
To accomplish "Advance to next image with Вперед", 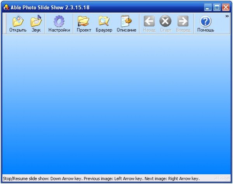I will pyautogui.click(x=183, y=23).
